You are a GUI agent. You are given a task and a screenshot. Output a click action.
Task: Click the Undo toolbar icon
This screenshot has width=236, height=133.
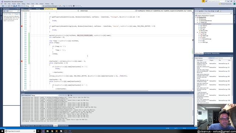click(x=19, y=6)
